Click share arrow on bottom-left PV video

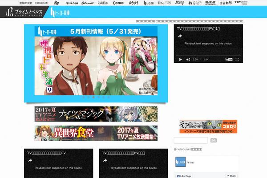pos(30,161)
